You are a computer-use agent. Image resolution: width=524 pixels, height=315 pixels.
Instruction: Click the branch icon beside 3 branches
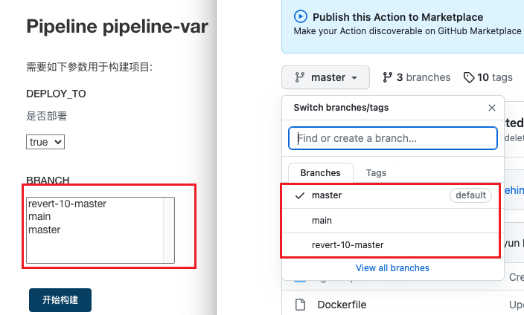click(x=387, y=77)
